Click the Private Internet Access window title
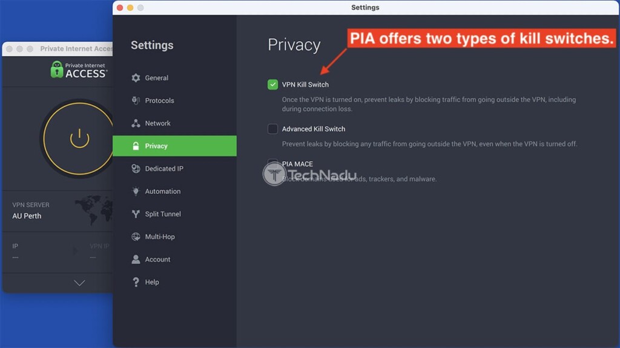 [x=76, y=48]
